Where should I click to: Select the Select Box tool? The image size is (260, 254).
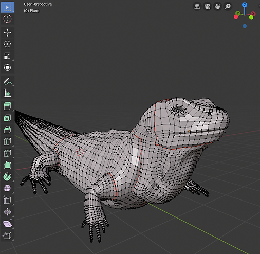point(7,7)
